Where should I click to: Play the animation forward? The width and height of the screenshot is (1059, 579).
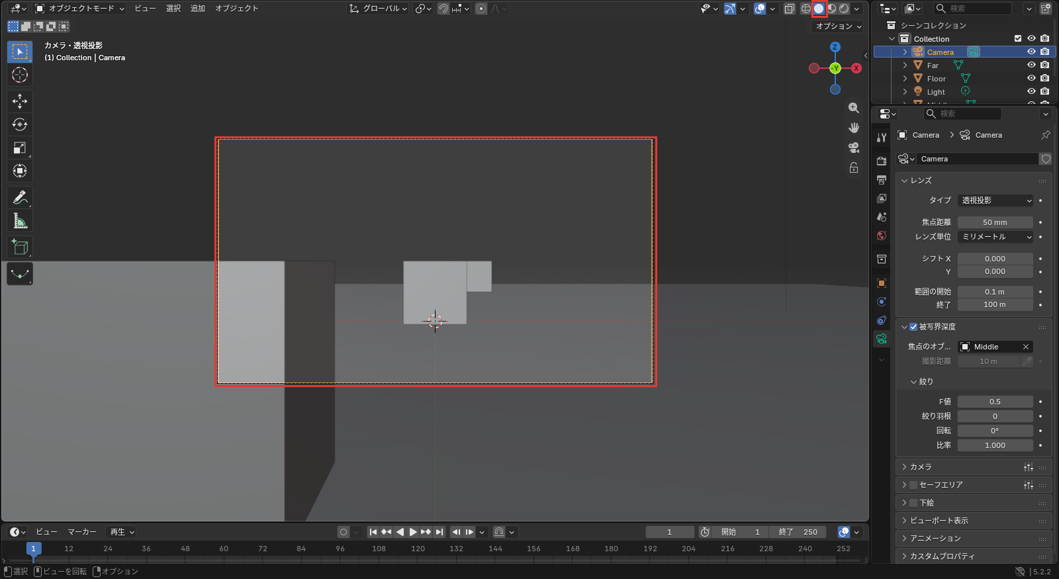click(413, 532)
